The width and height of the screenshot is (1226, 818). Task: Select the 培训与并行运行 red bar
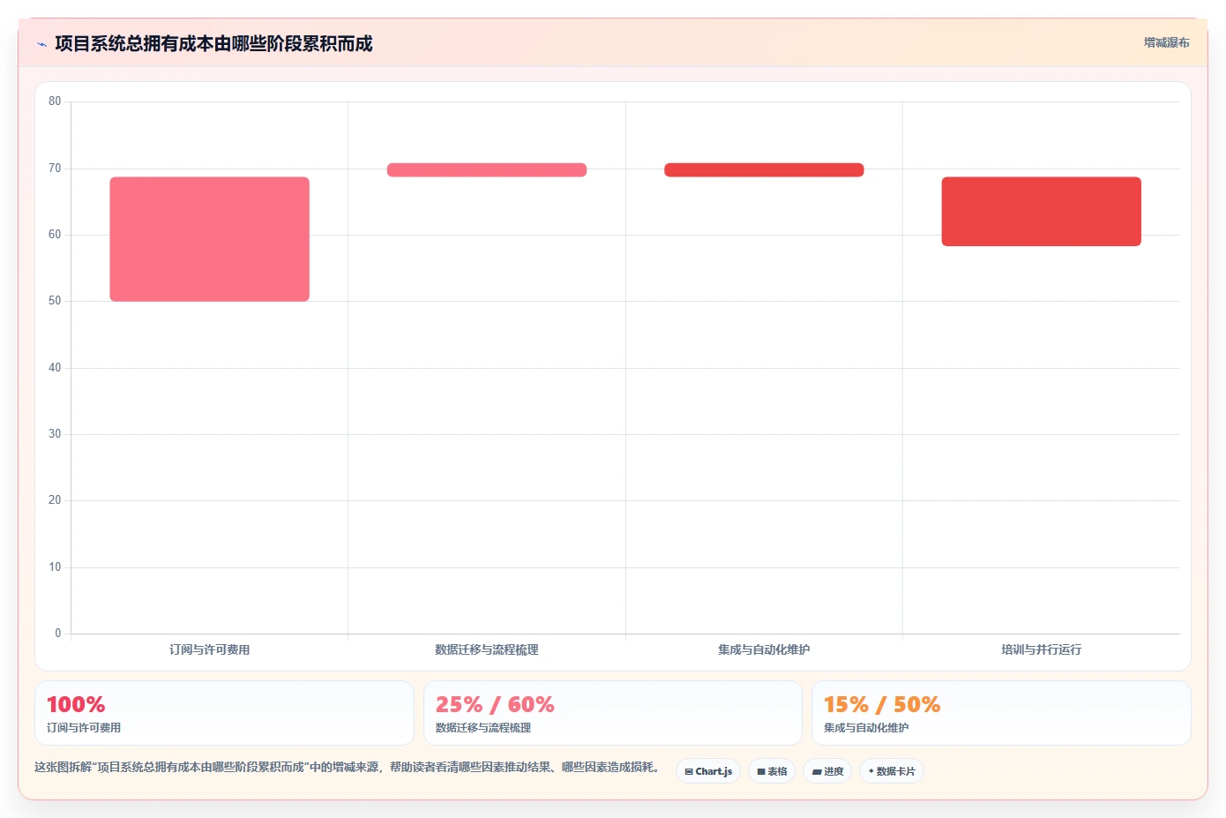pos(1042,211)
